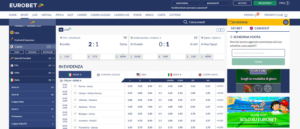Filter Calcio events by ENTRAMBI
This screenshot has height=129, width=300.
[x=48, y=52]
